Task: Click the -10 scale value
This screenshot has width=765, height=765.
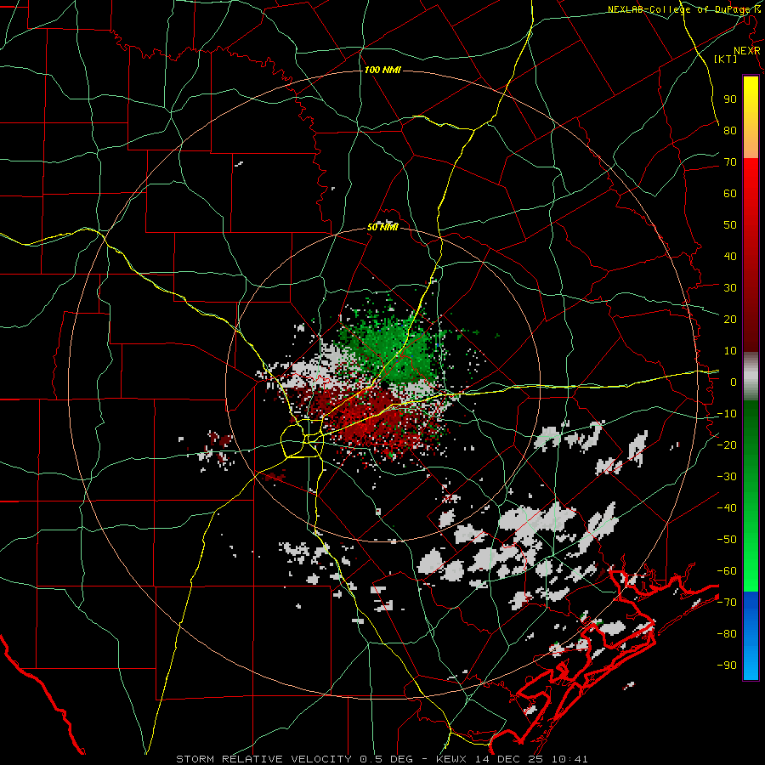Action: [x=727, y=414]
